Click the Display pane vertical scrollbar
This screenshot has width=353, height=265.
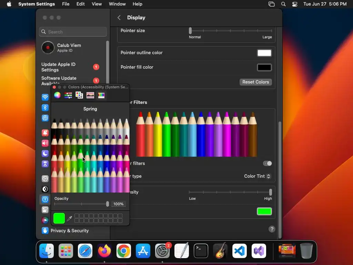point(280,180)
